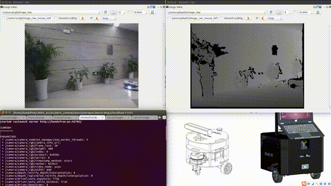Click the RGB camera image preview
This screenshot has height=186, width=331.
click(82, 66)
